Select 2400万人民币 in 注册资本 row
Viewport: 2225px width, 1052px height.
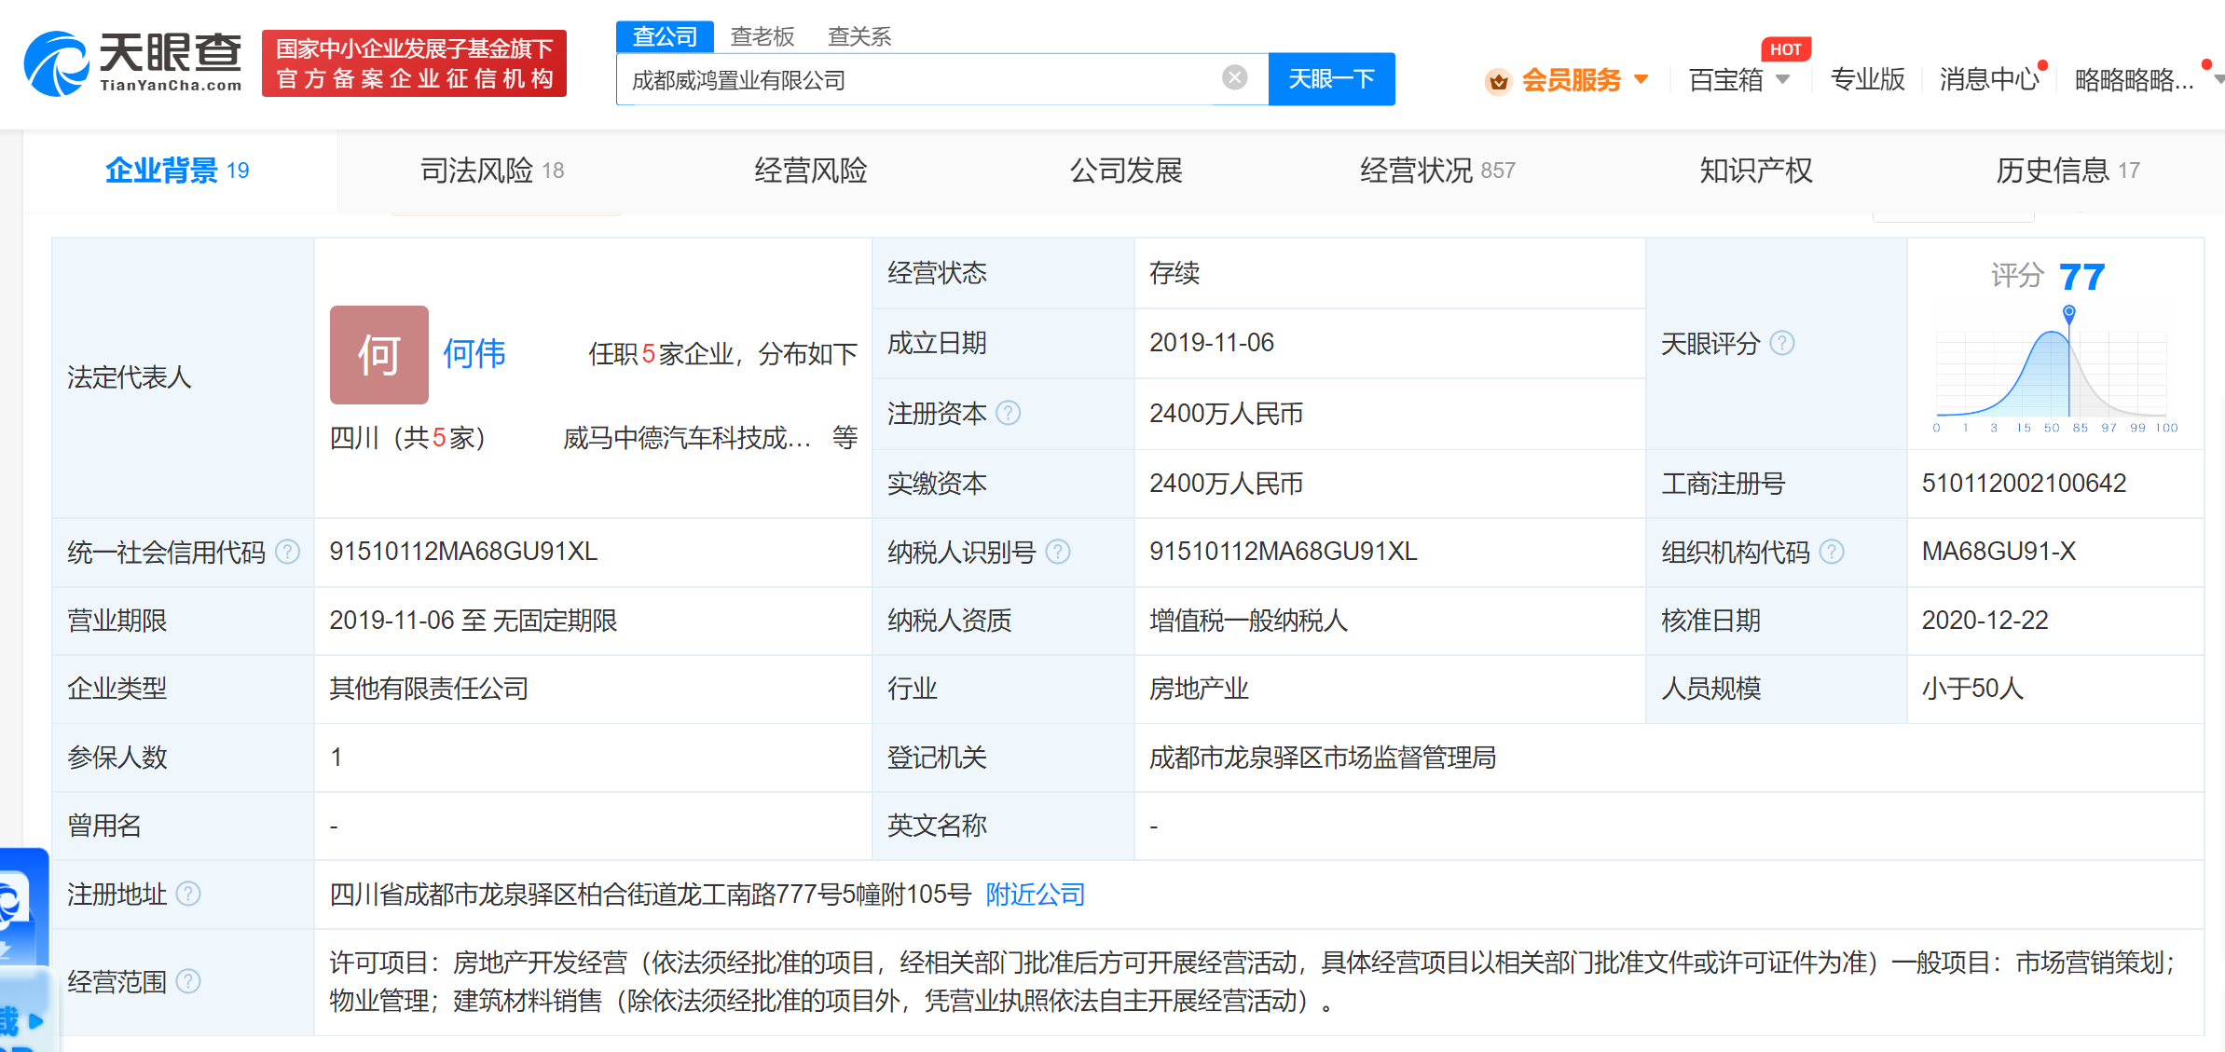(x=1226, y=413)
